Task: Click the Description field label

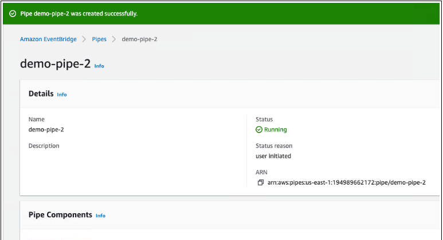Action: [x=44, y=146]
